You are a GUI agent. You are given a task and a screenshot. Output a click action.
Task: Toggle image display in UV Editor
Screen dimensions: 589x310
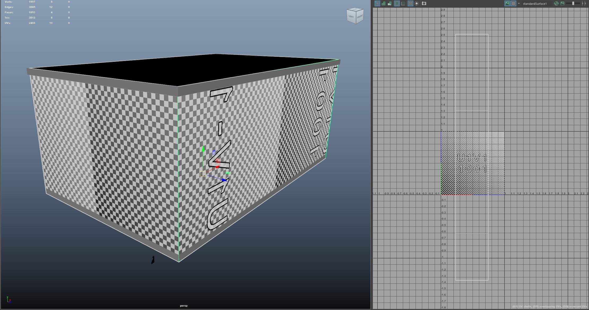pyautogui.click(x=507, y=3)
